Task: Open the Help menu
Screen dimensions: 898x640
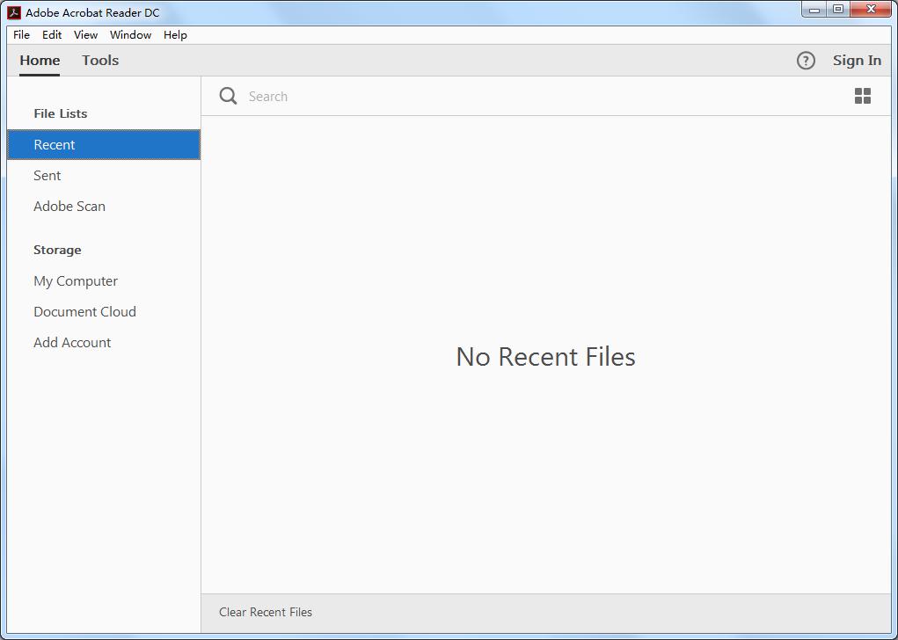Action: (175, 35)
